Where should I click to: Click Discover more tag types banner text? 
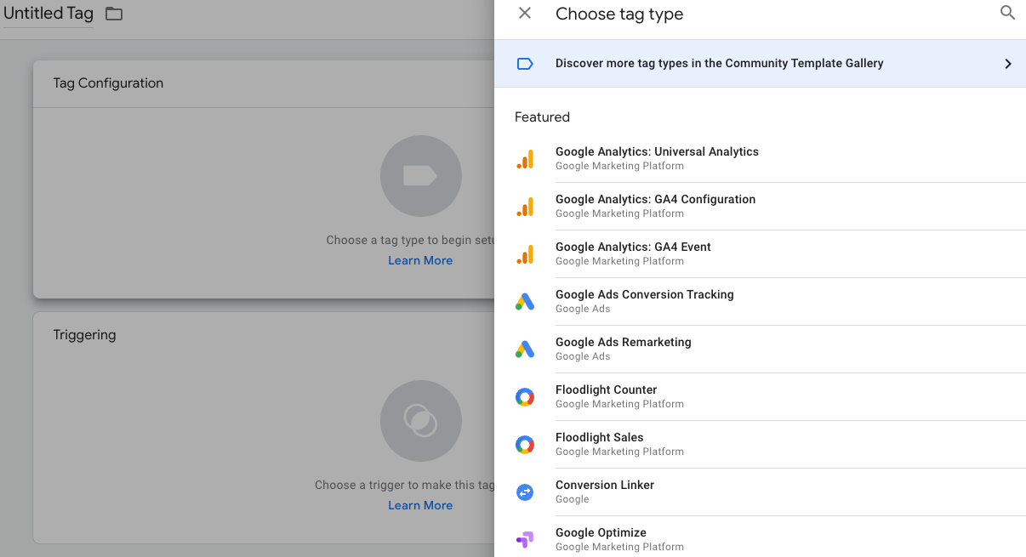tap(719, 64)
